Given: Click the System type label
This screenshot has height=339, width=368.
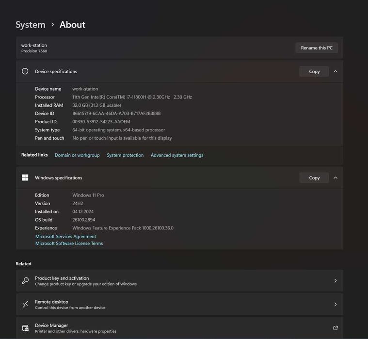Looking at the screenshot, I should click(47, 130).
